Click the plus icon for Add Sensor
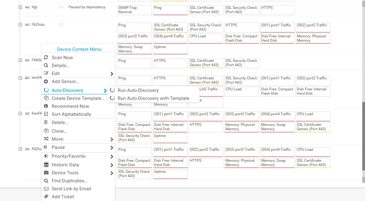365x201 pixels. [46, 82]
